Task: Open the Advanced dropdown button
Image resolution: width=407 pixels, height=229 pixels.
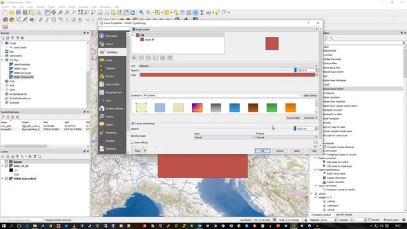Action: coord(310,118)
